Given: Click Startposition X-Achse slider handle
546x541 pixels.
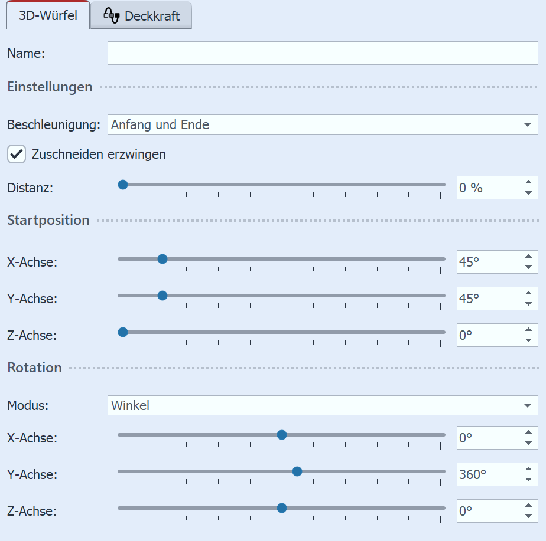Looking at the screenshot, I should pos(162,258).
